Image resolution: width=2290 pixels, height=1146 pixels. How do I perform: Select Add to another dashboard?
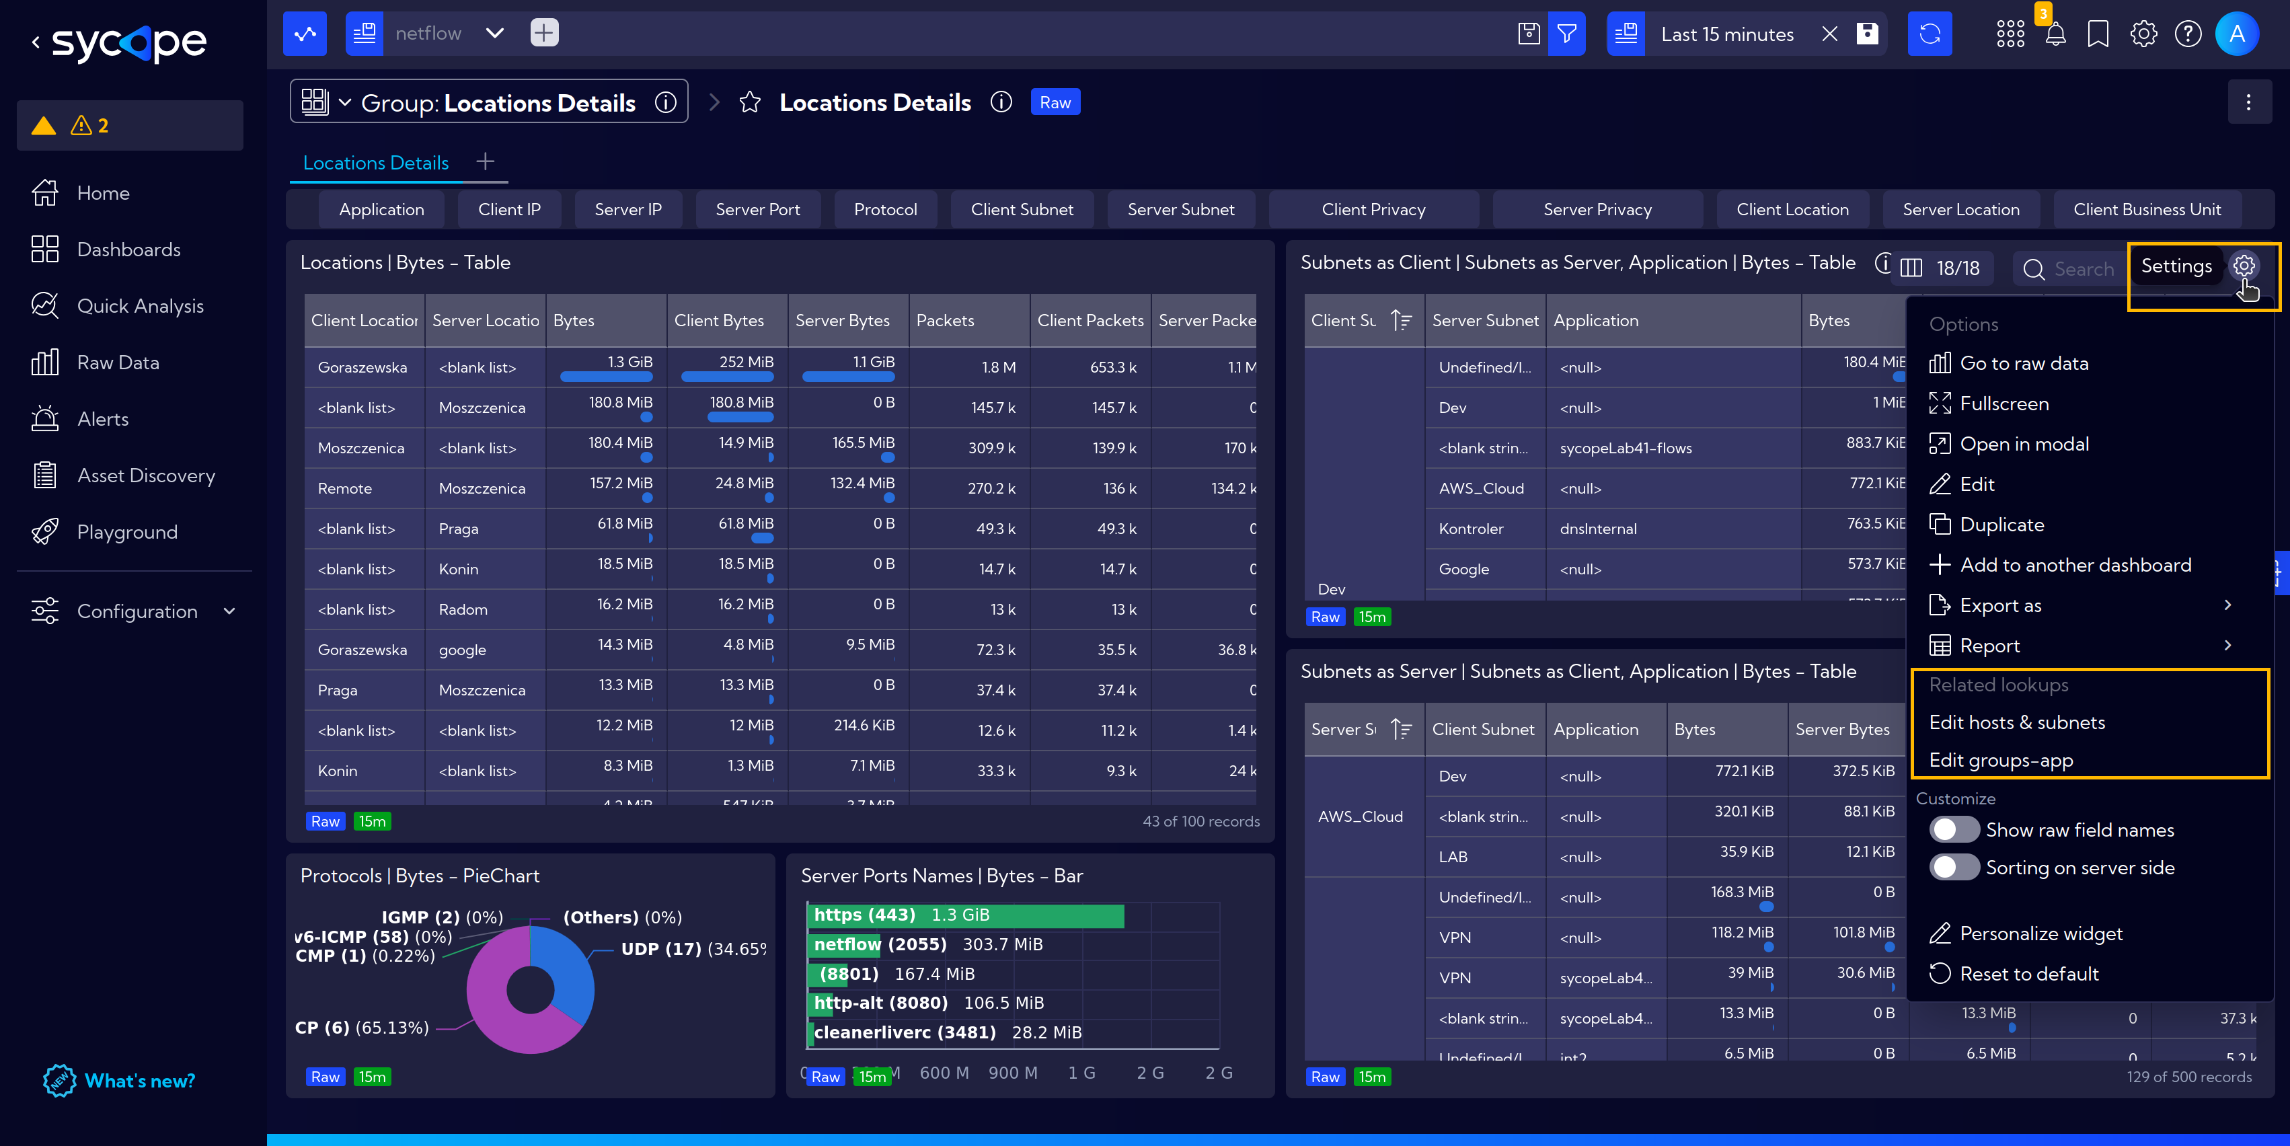[x=2061, y=564]
